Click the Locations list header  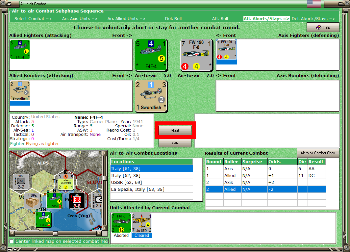[x=152, y=162]
